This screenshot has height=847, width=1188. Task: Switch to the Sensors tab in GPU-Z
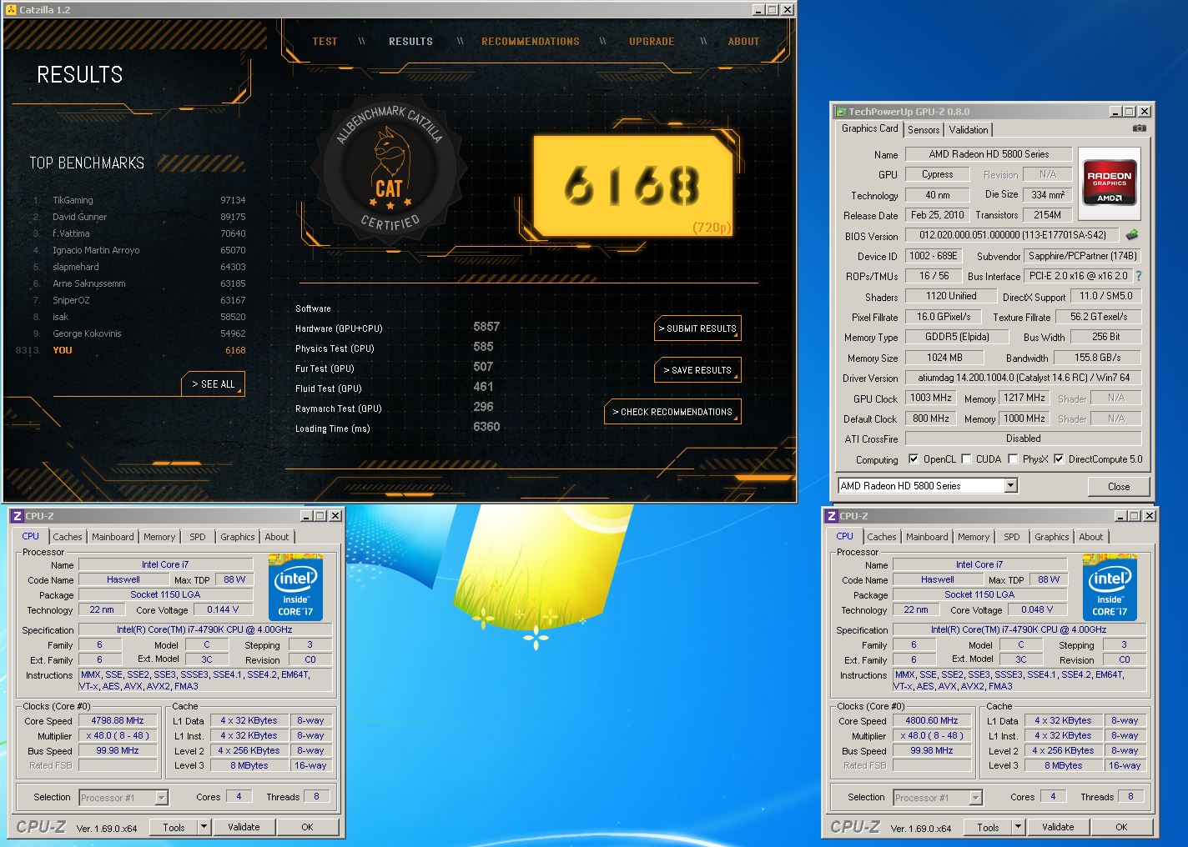click(924, 130)
